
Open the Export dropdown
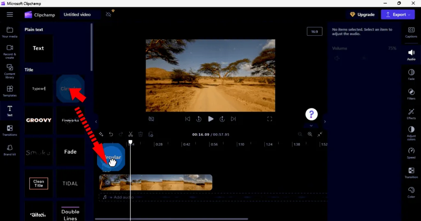[398, 14]
